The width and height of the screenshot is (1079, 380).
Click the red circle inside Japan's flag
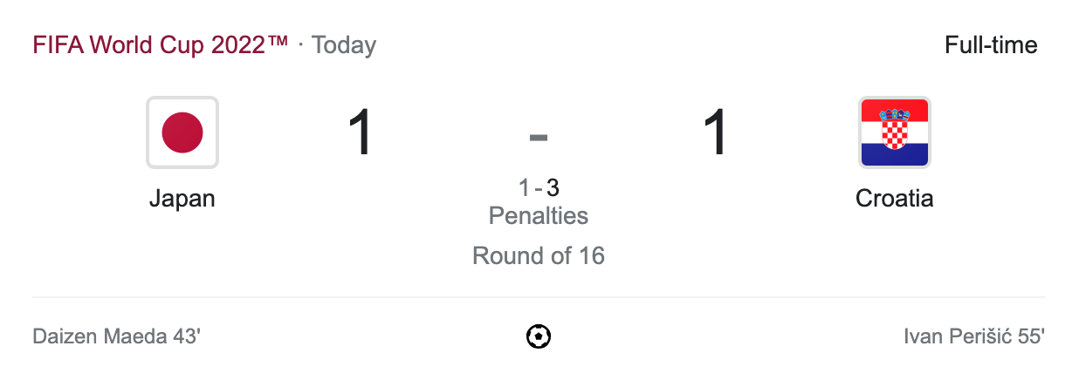point(182,132)
